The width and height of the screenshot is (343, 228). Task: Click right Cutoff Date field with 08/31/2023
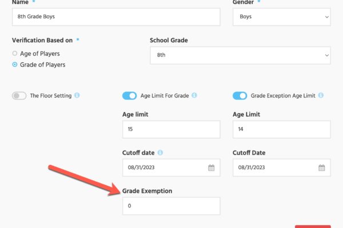point(282,168)
